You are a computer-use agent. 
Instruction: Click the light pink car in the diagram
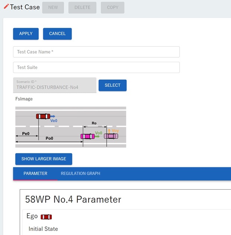(111, 136)
